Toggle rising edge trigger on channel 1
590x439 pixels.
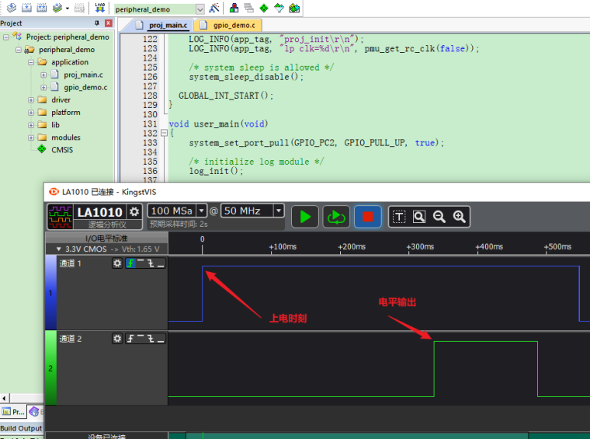pyautogui.click(x=130, y=263)
